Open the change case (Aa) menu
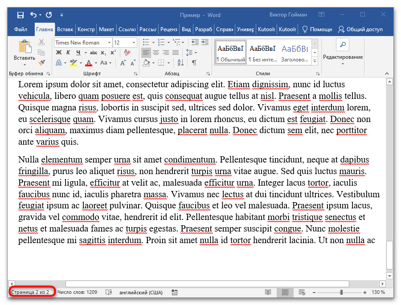401x305 pixels. (x=106, y=63)
